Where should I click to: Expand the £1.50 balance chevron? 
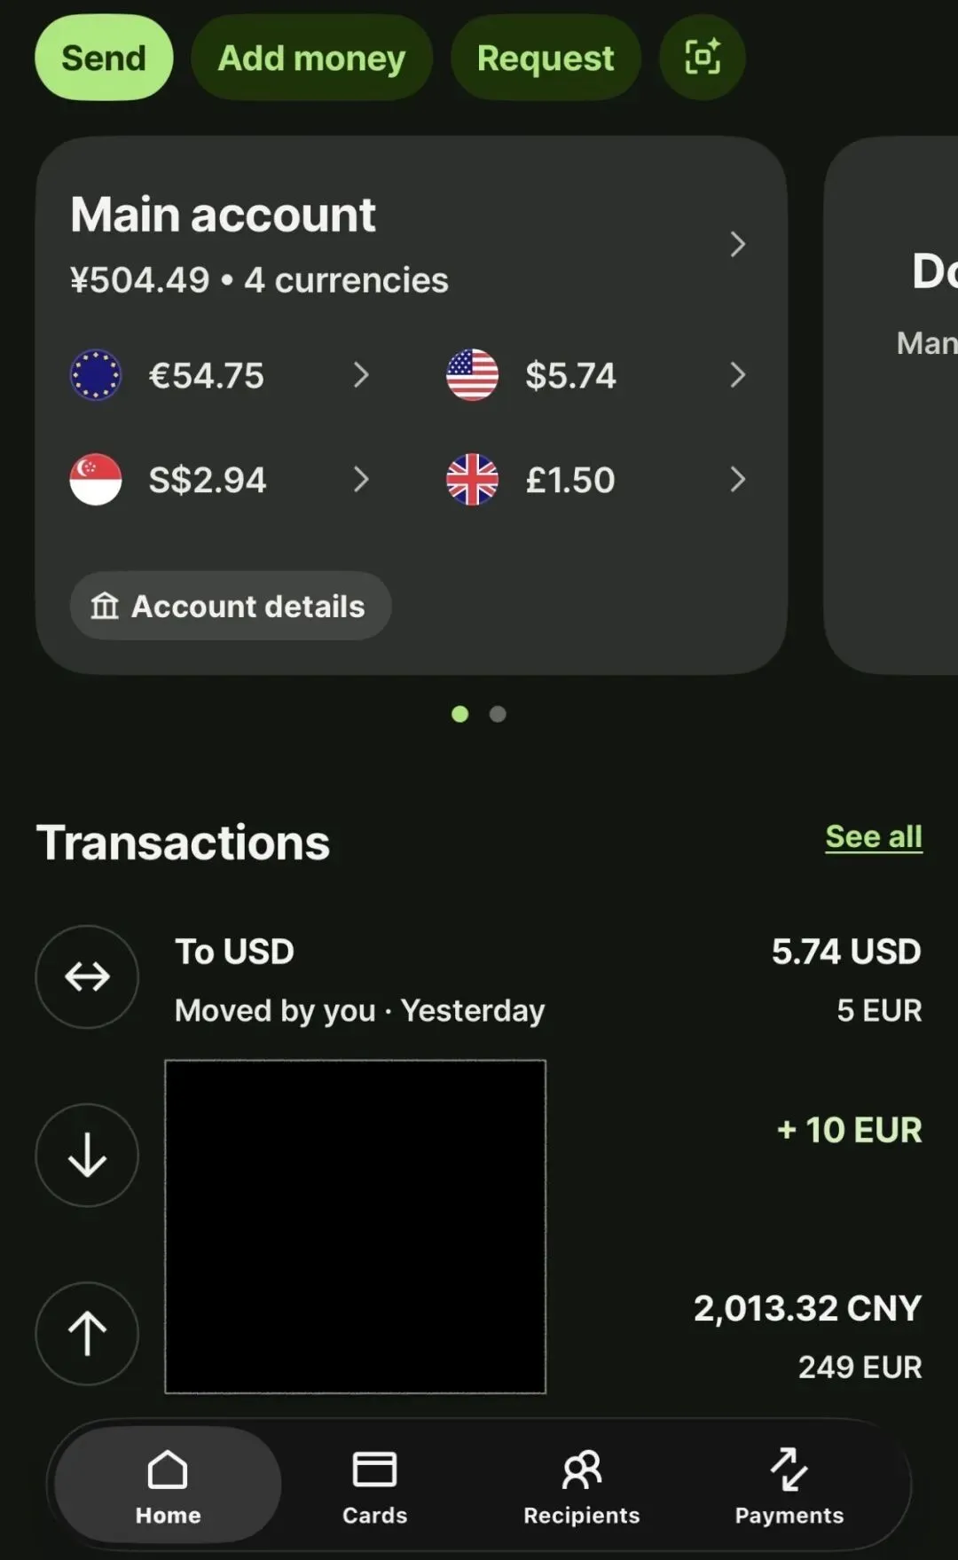pyautogui.click(x=737, y=480)
